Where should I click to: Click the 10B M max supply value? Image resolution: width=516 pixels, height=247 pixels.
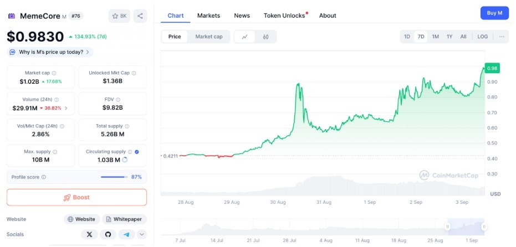[x=41, y=160]
